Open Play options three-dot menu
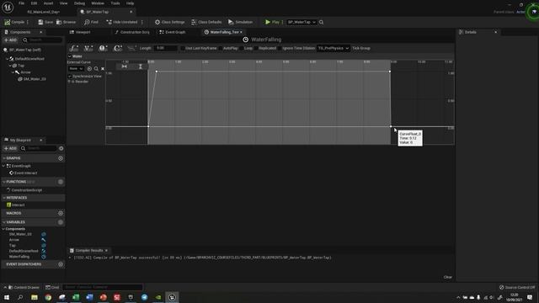The image size is (539, 303). point(282,22)
